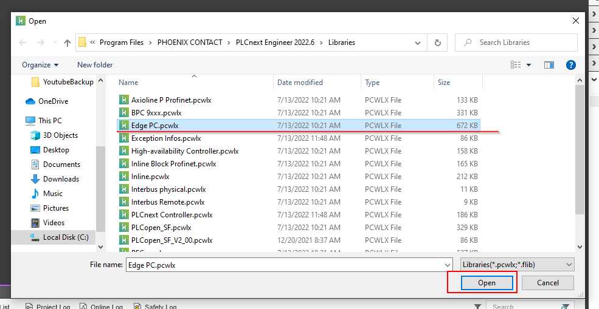
Task: Open the recent locations dropdown arrow
Action: tap(55, 42)
